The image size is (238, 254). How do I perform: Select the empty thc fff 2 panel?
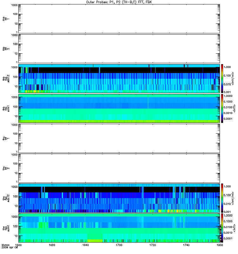(119, 168)
